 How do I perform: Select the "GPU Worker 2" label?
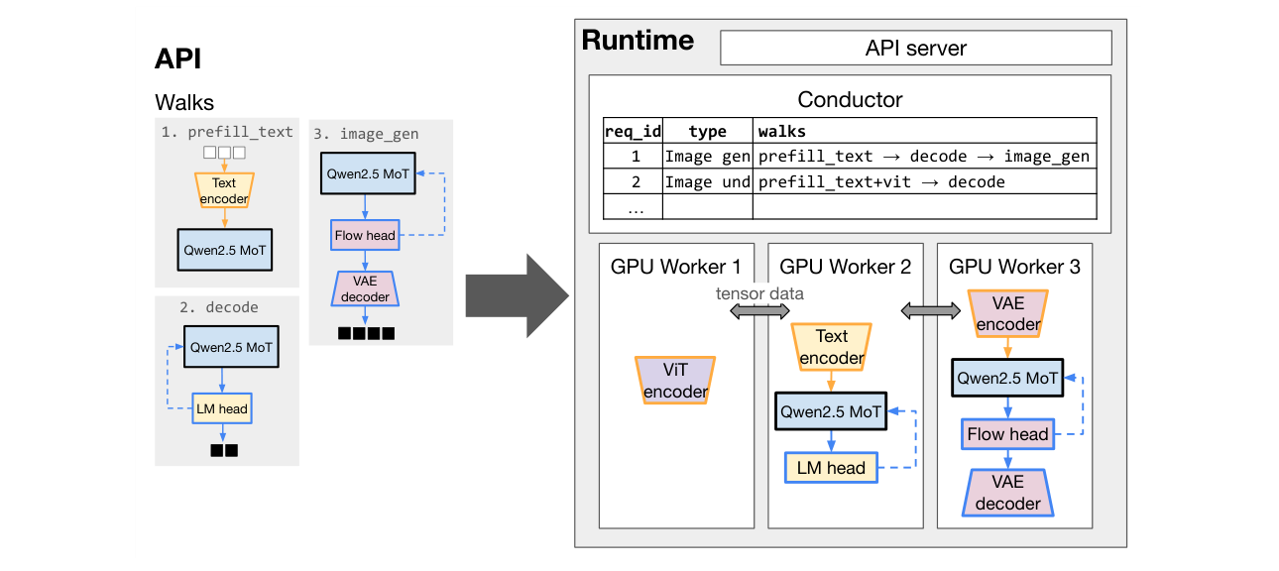(x=845, y=267)
